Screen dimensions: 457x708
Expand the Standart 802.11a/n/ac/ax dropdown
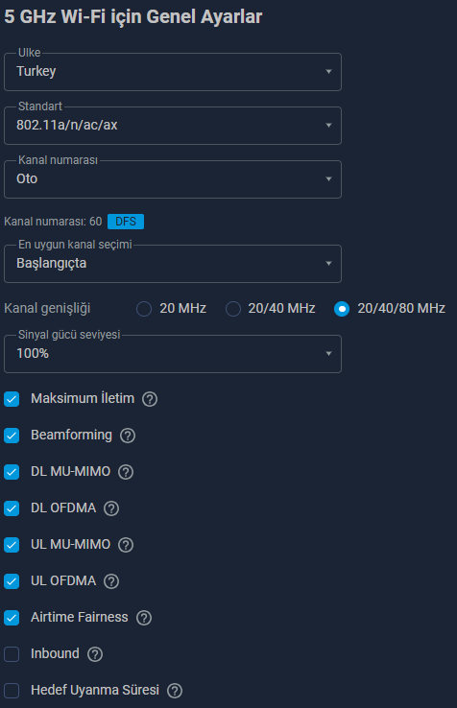(173, 126)
